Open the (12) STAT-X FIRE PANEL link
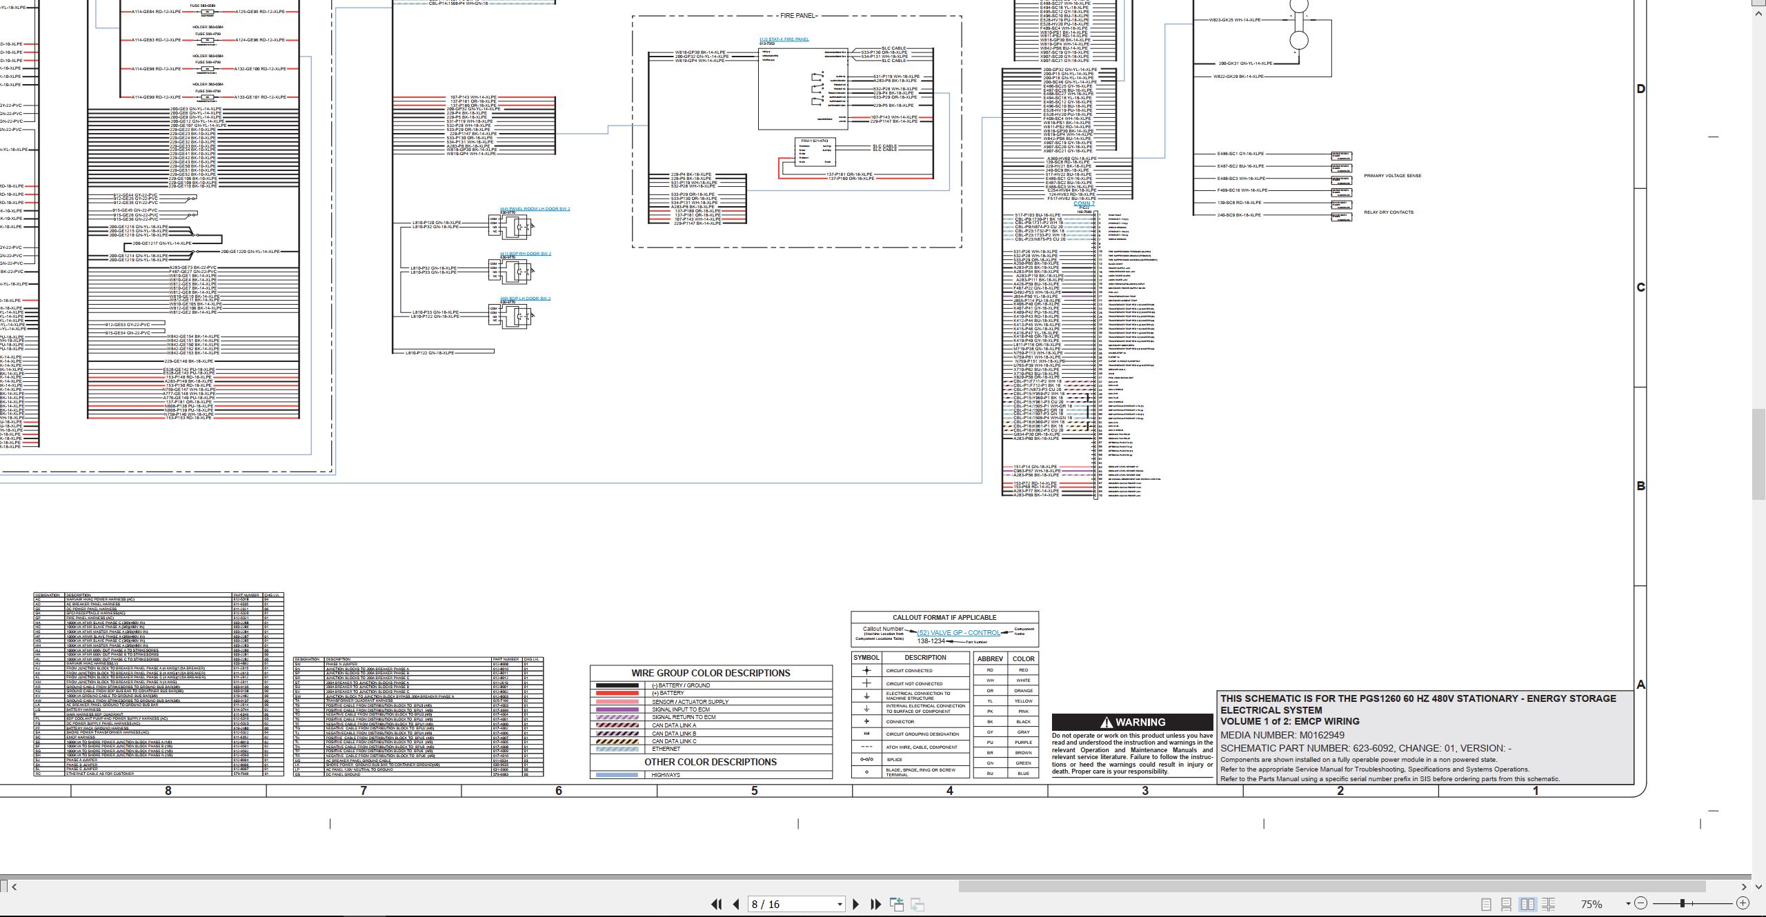This screenshot has width=1766, height=917. tap(784, 39)
